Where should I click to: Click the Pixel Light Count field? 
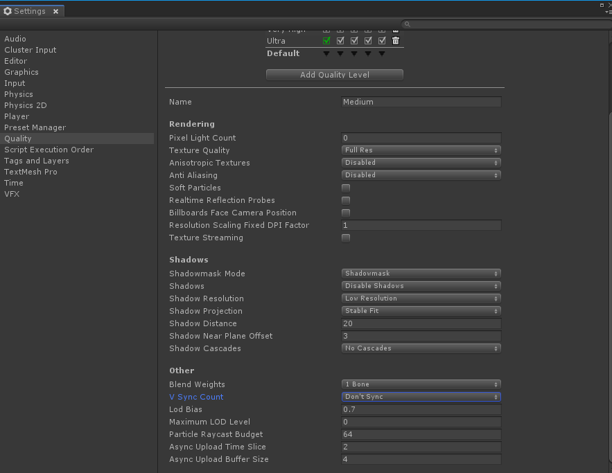point(421,138)
